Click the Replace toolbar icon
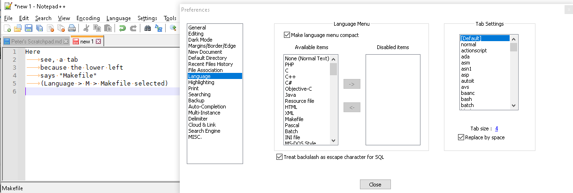The image size is (573, 193). 159,28
